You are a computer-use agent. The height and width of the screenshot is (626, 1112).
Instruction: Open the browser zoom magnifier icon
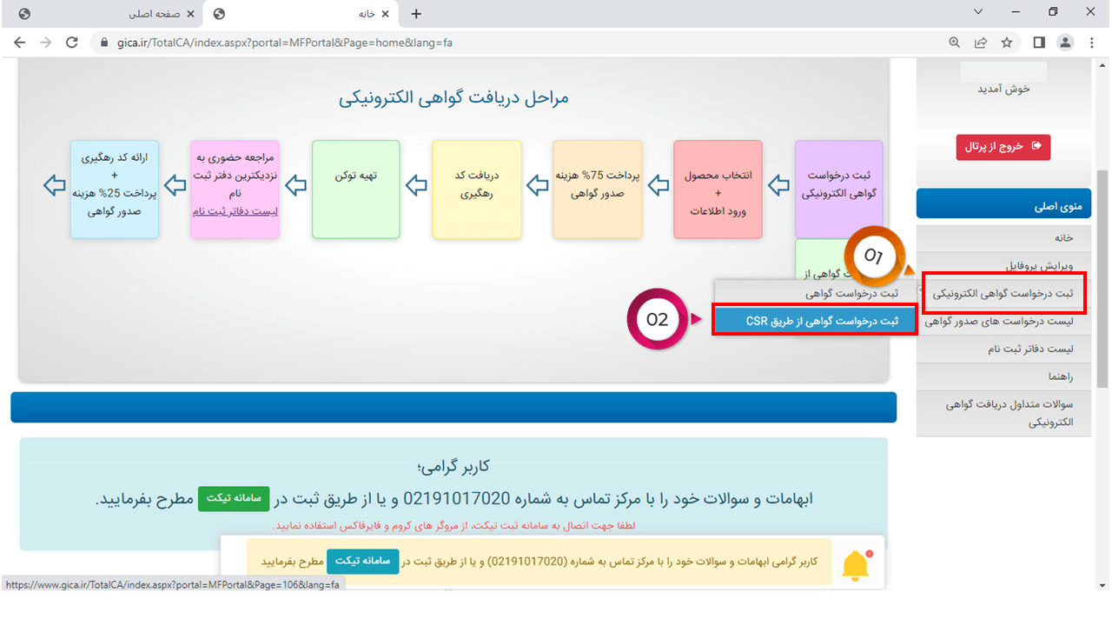click(955, 42)
